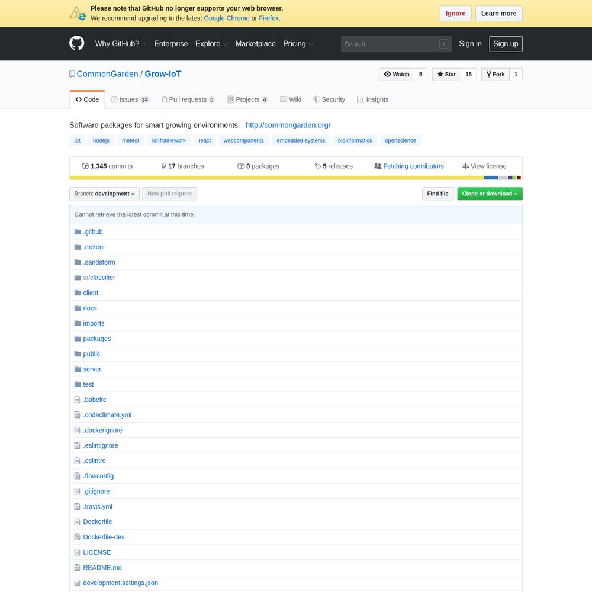
Task: Click the folder icon next to imports
Action: (78, 323)
